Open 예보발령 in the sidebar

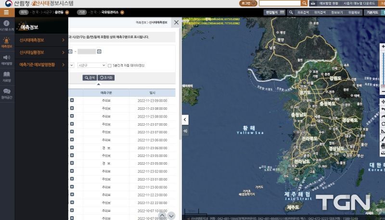point(7,60)
